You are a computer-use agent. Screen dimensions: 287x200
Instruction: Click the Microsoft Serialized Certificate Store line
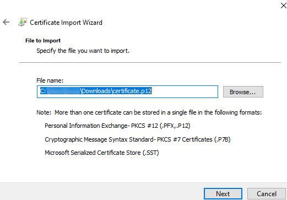(x=102, y=153)
